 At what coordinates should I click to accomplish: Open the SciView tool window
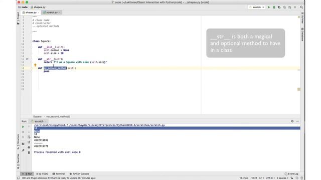302,18
